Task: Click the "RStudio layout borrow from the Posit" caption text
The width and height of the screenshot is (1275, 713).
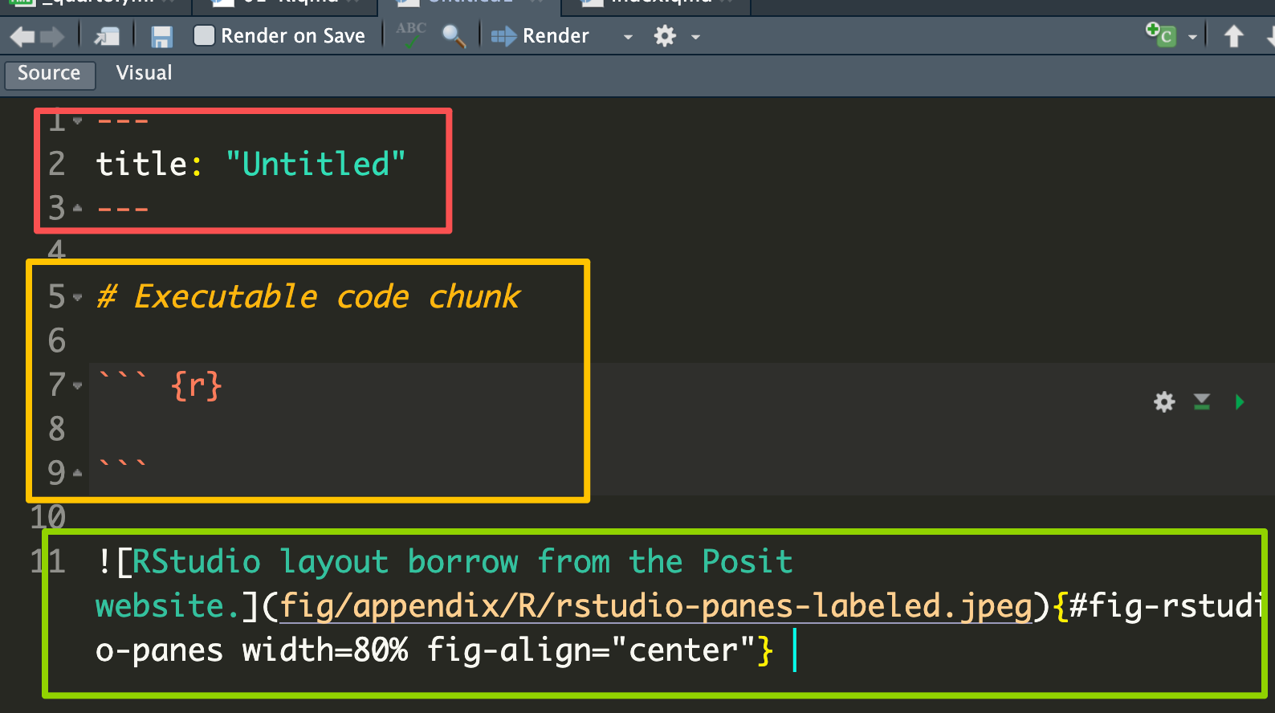Action: pos(462,562)
